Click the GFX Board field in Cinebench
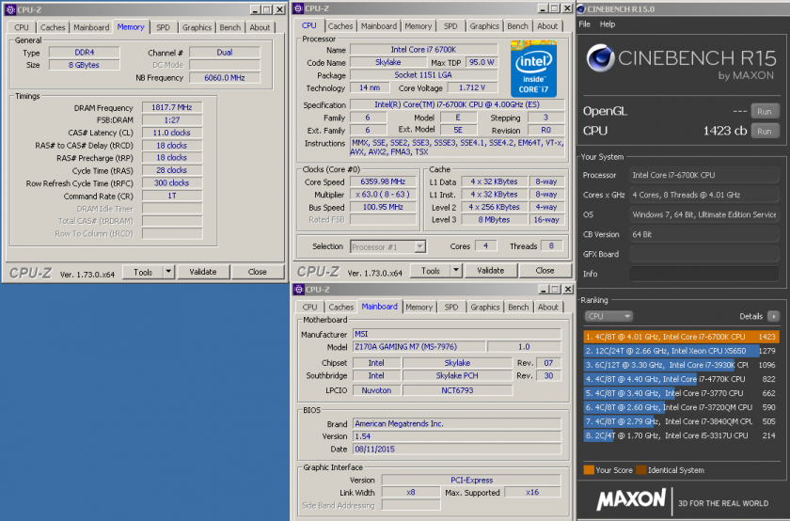Viewport: 790px width, 521px height. [x=704, y=254]
